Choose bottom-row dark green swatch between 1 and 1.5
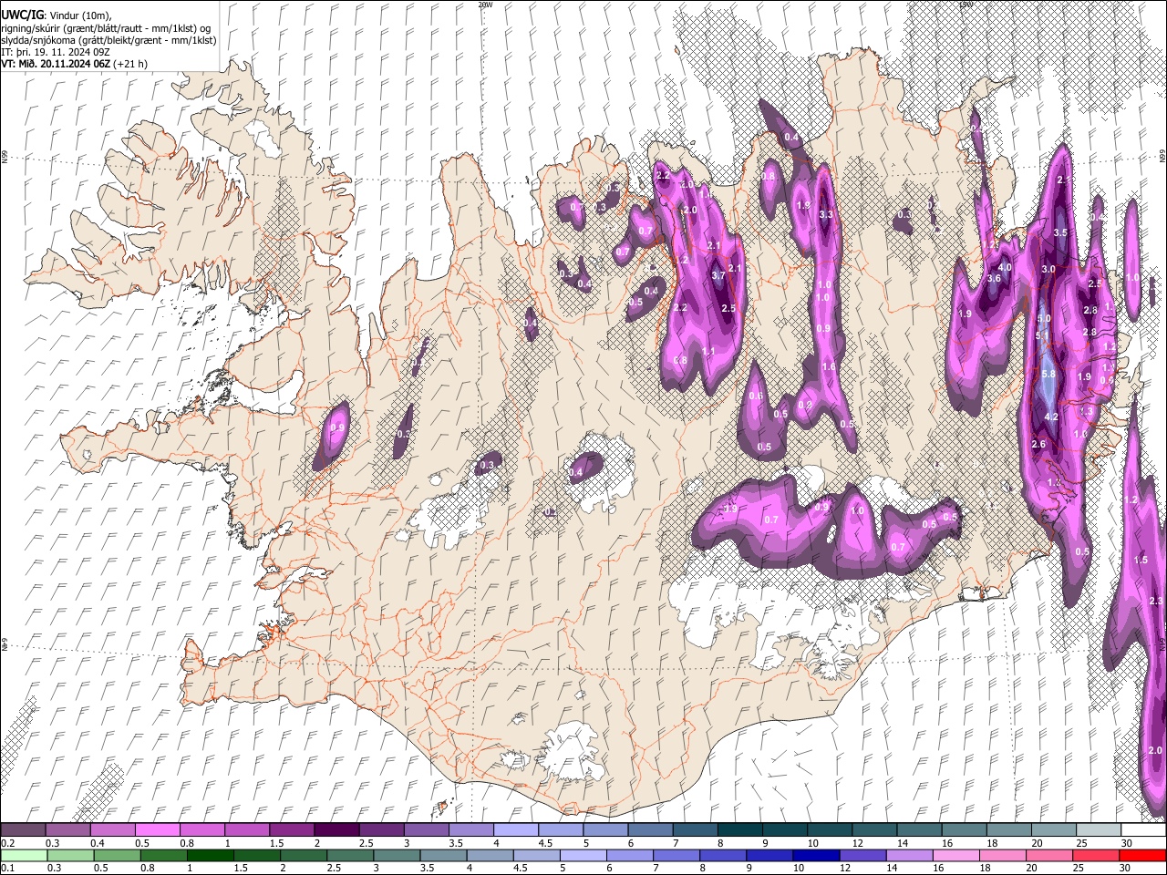The height and width of the screenshot is (875, 1167). (x=210, y=855)
